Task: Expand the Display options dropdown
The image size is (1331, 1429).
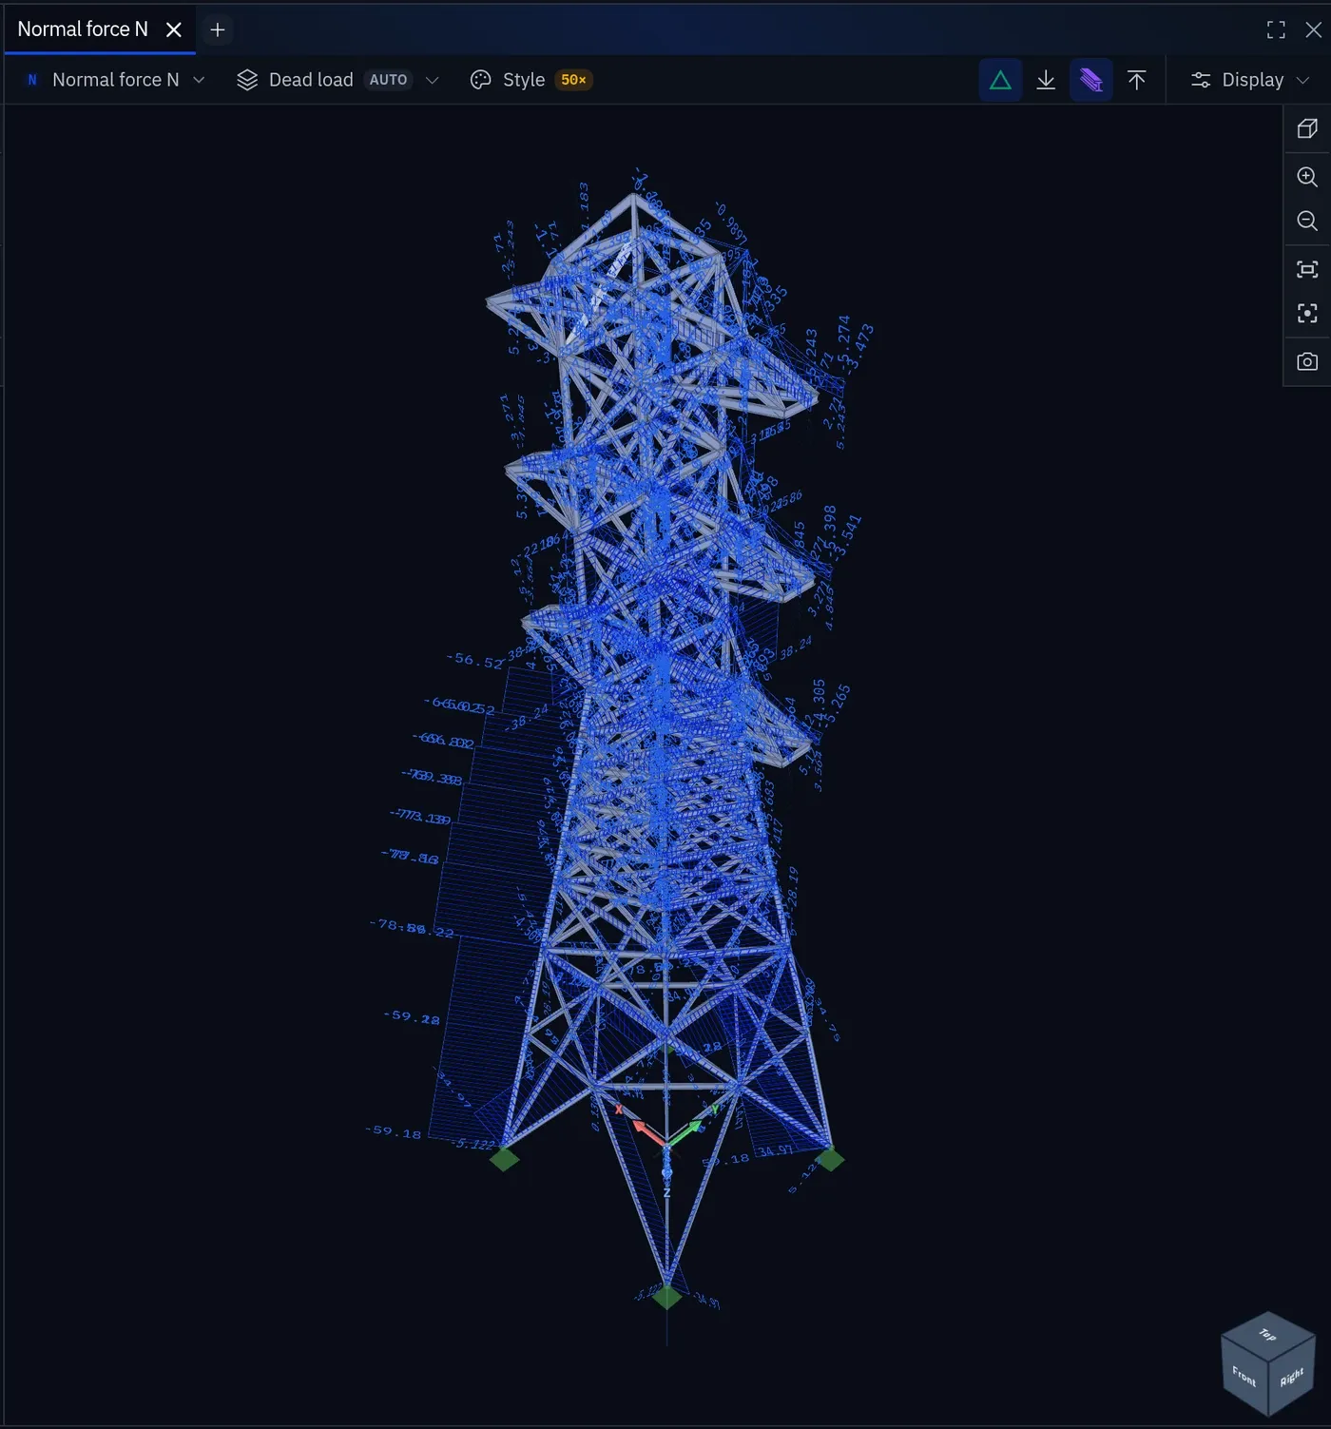Action: tap(1250, 80)
